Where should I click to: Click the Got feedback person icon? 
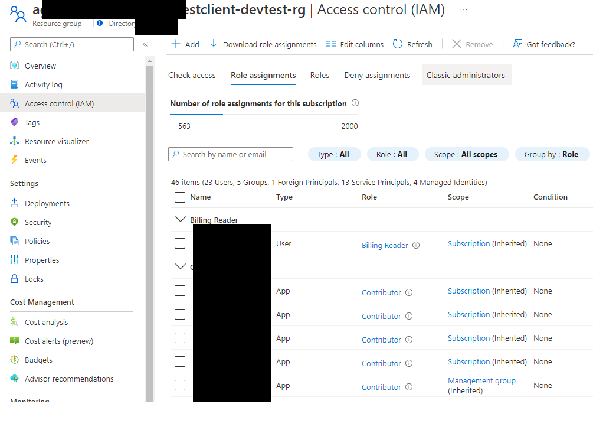pyautogui.click(x=517, y=44)
